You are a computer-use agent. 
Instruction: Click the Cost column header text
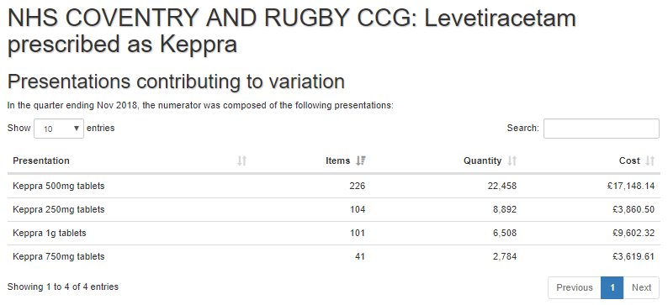[629, 160]
